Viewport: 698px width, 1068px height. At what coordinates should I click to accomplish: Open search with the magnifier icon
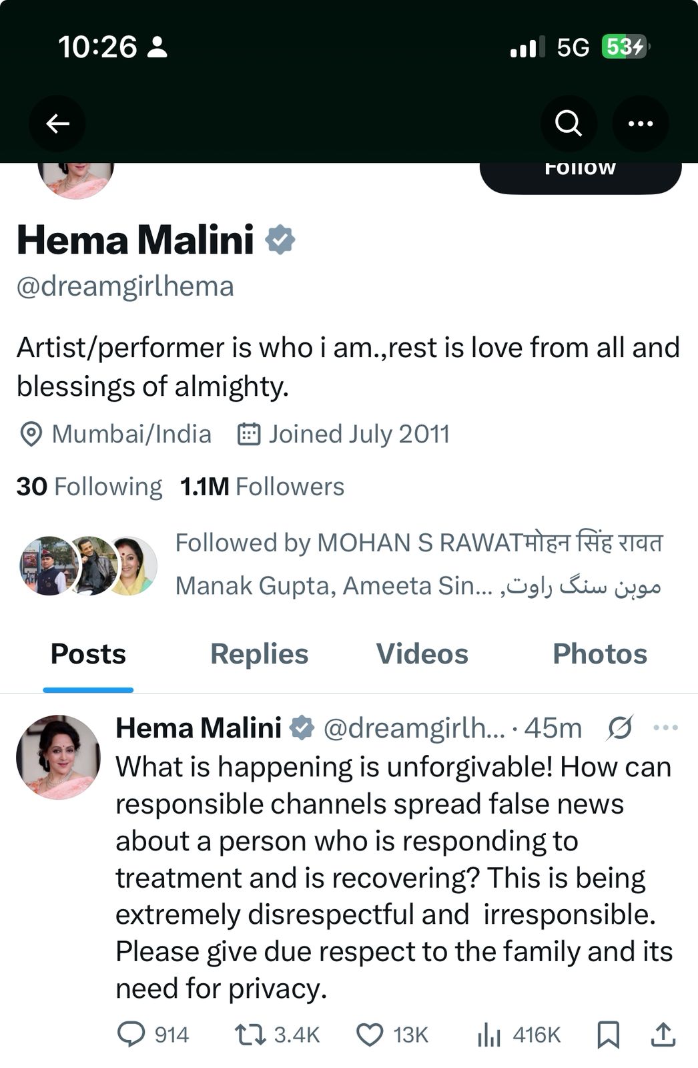coord(569,123)
